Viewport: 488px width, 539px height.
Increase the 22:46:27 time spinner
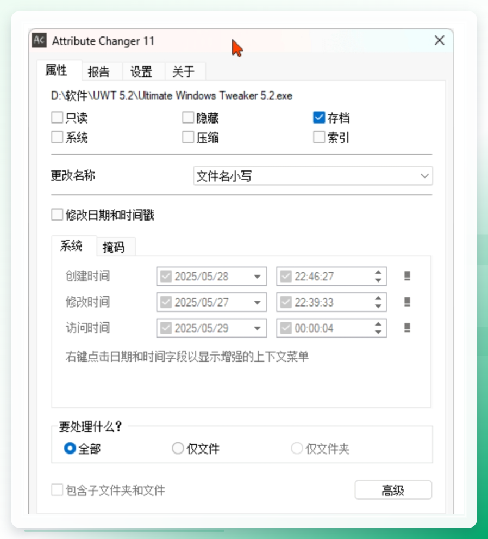point(378,272)
